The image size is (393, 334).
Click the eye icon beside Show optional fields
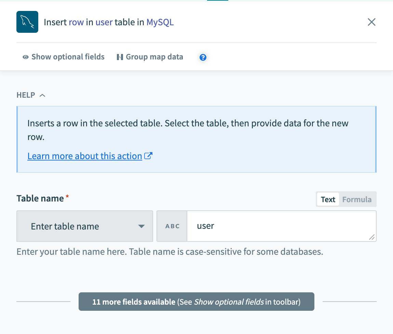(25, 57)
